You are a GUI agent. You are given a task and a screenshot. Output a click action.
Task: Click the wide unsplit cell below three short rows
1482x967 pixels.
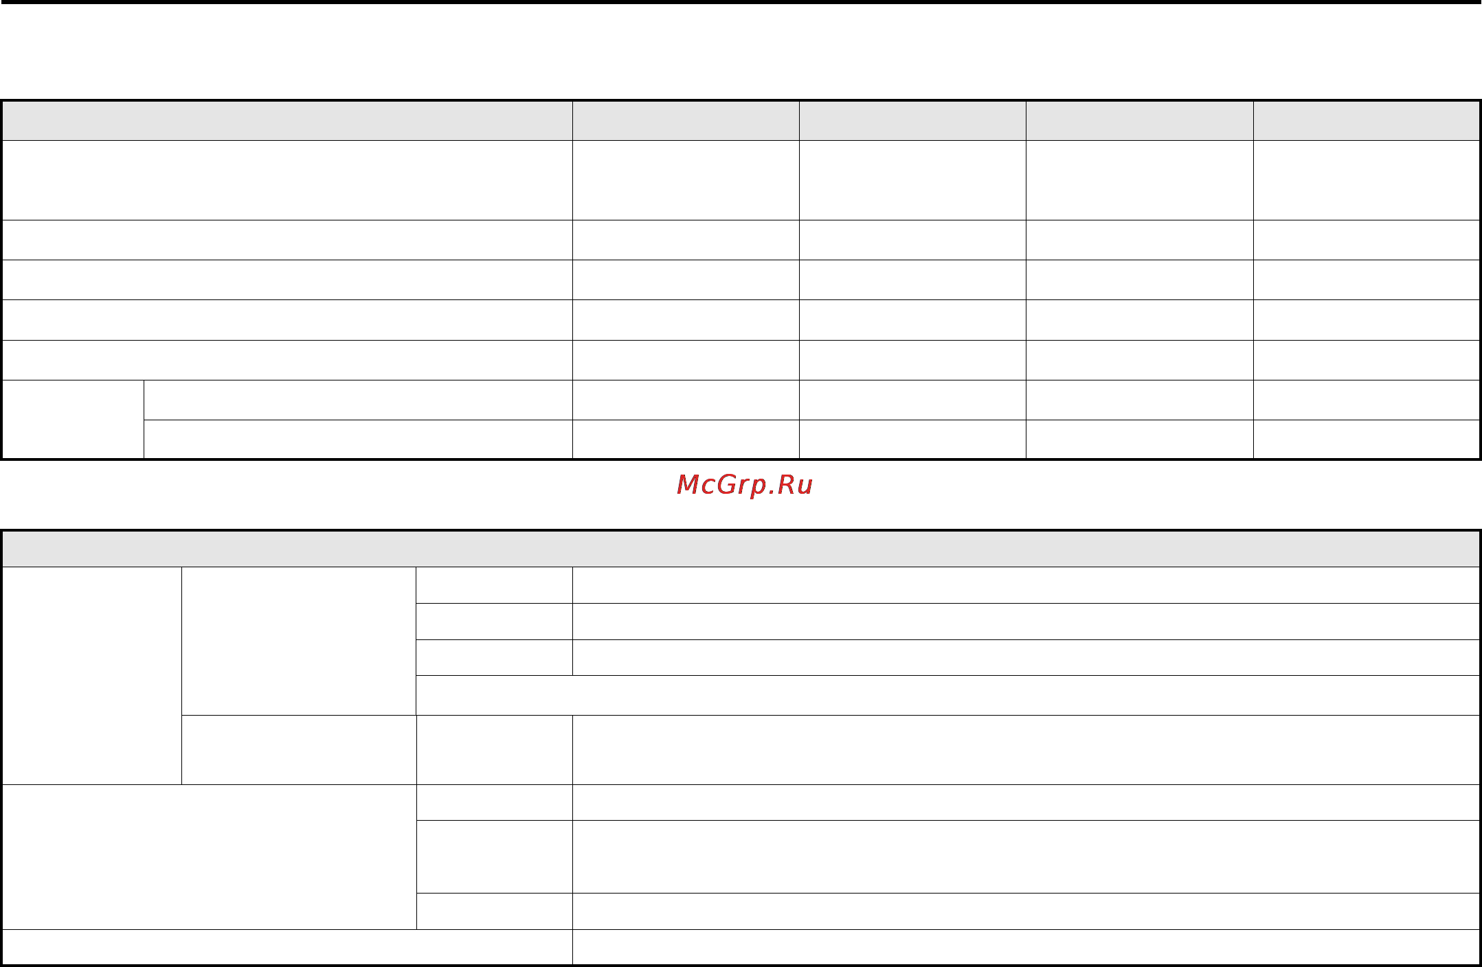pyautogui.click(x=947, y=695)
